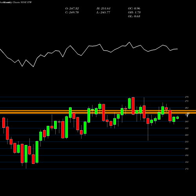Click the 'OC: 0.96' value
This screenshot has height=196, width=196.
tap(134, 9)
